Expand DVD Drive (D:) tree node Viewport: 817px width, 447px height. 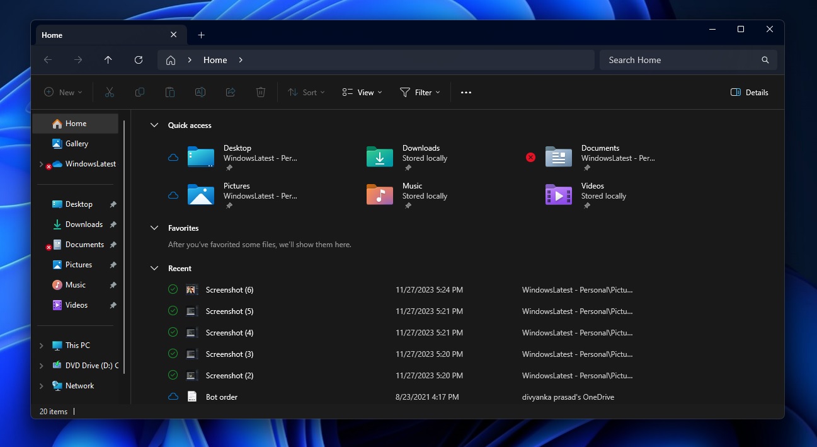pyautogui.click(x=42, y=366)
